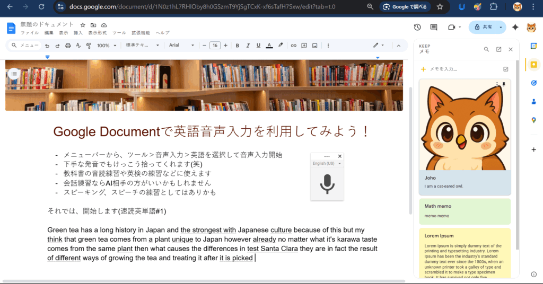Image resolution: width=543 pixels, height=284 pixels.
Task: Click the voice typing microphone button
Action: tap(327, 183)
